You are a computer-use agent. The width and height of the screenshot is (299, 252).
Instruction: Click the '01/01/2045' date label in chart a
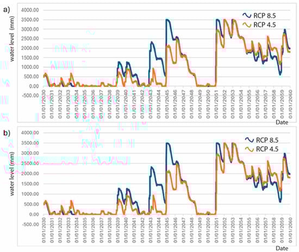coord(167,104)
